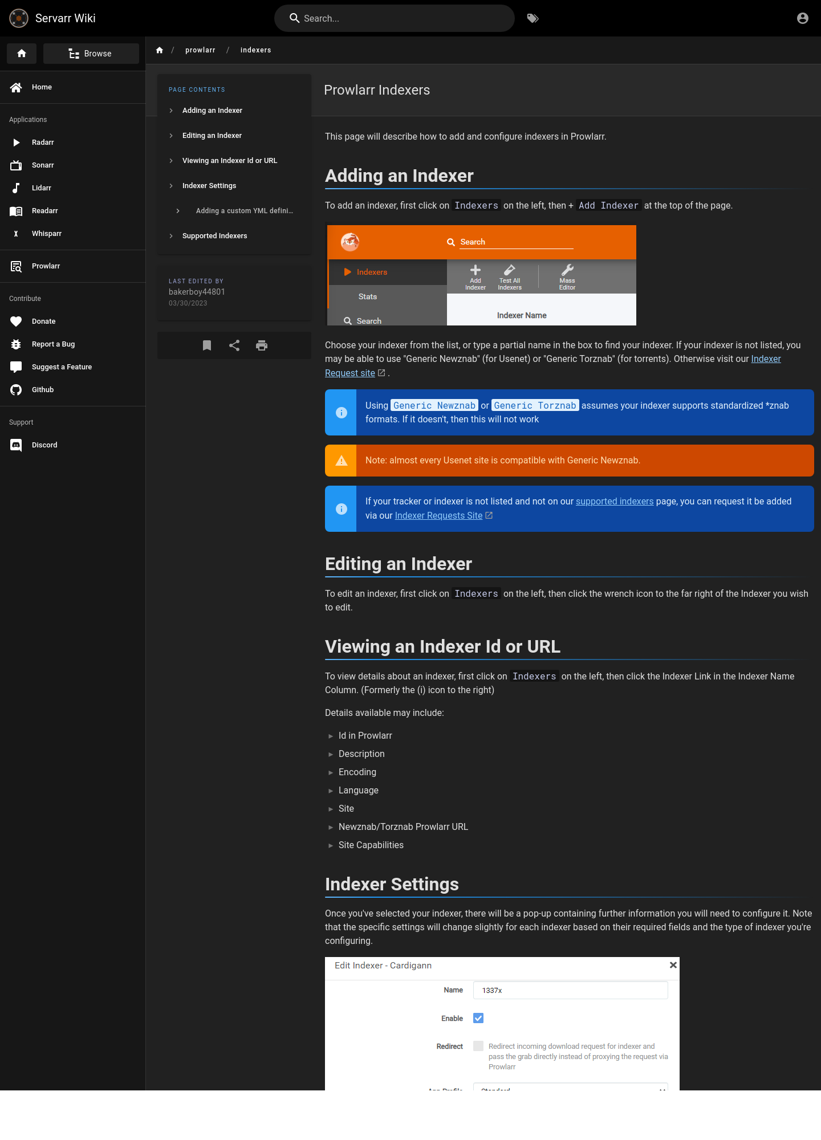The image size is (821, 1140).
Task: Close the Edit Indexer dialog screenshot X
Action: (x=673, y=965)
